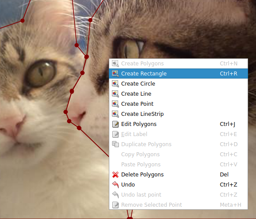256x219 pixels.
Task: Click the Create LineStrip icon
Action: (115, 114)
